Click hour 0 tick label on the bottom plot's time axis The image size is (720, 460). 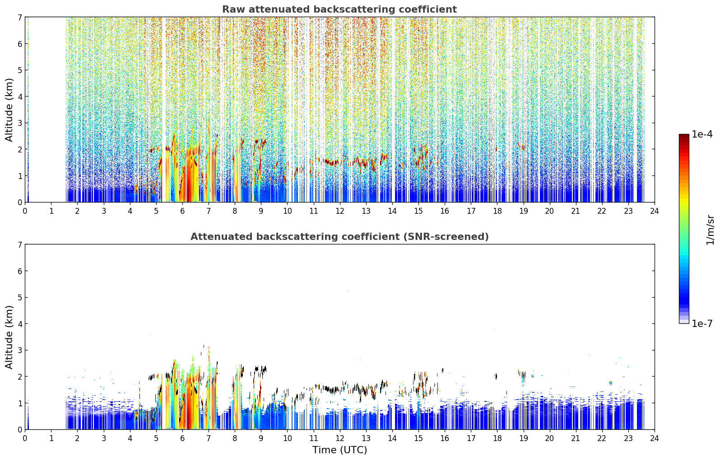(25, 438)
